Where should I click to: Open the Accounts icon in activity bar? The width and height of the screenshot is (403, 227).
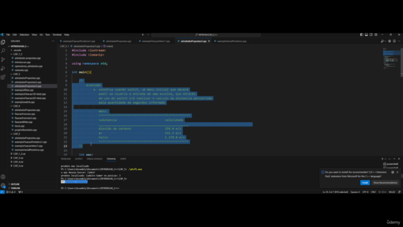tap(3, 177)
